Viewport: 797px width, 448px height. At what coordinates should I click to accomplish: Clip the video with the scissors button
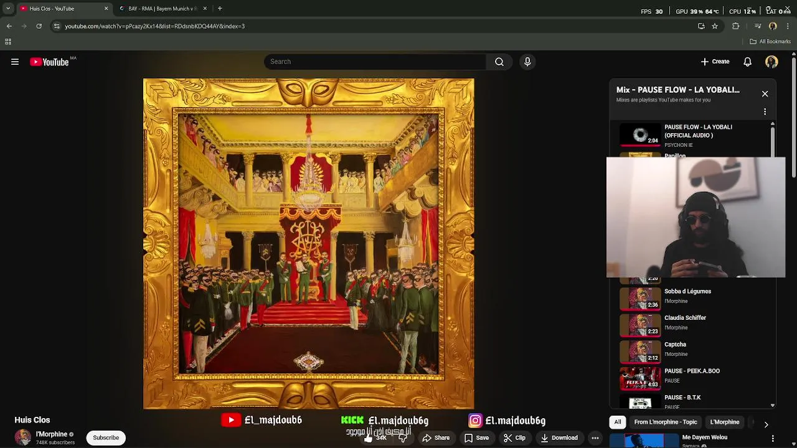(514, 438)
